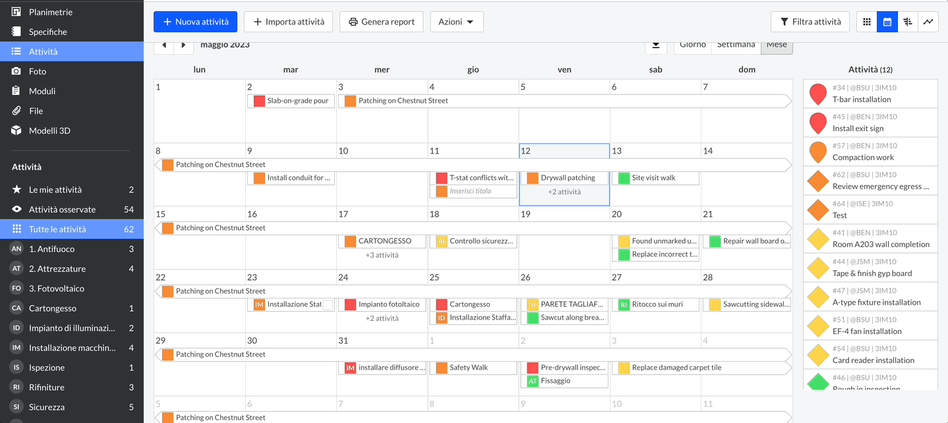This screenshot has width=948, height=423.
Task: Click Importa attività button
Action: pyautogui.click(x=288, y=22)
